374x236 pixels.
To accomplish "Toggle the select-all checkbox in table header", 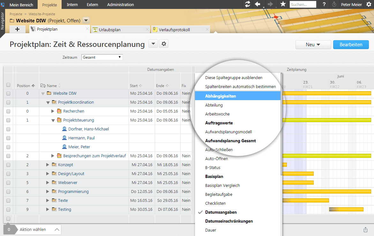I will 8,85.
